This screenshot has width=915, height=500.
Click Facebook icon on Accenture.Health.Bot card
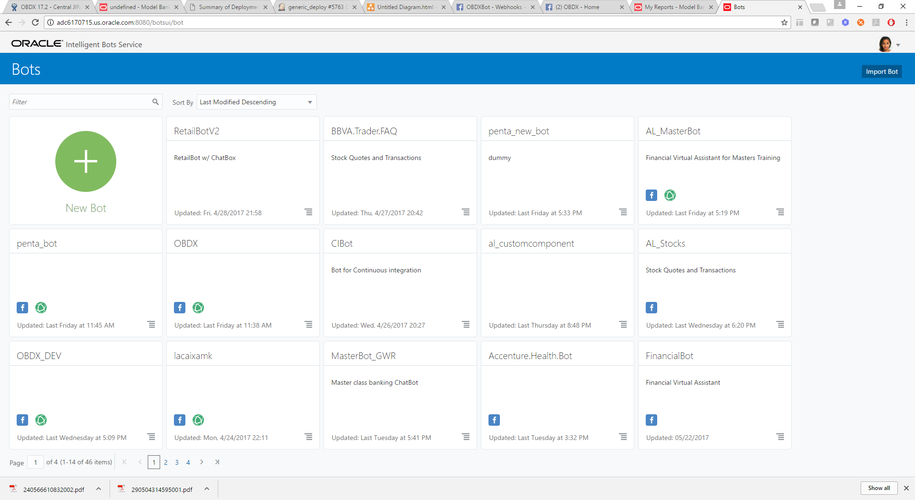pyautogui.click(x=494, y=420)
